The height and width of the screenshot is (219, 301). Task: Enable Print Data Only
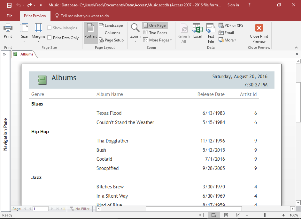pos(49,38)
